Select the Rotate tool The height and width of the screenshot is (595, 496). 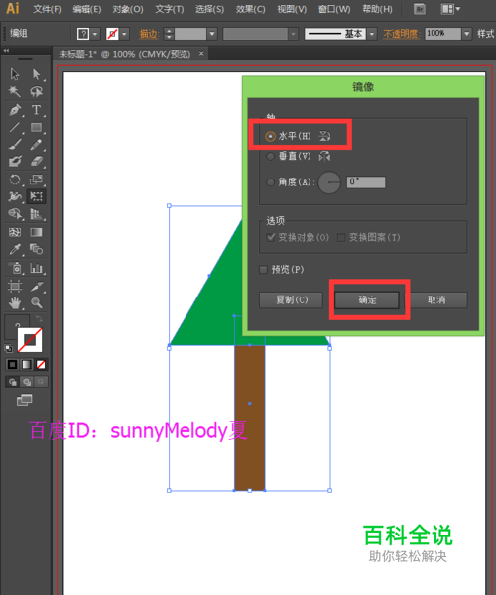[15, 179]
